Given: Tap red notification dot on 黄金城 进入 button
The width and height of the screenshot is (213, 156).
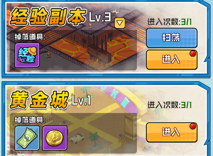Looking at the screenshot, I should click(193, 126).
